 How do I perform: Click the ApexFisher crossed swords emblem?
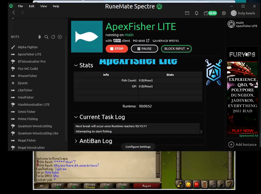point(214,73)
